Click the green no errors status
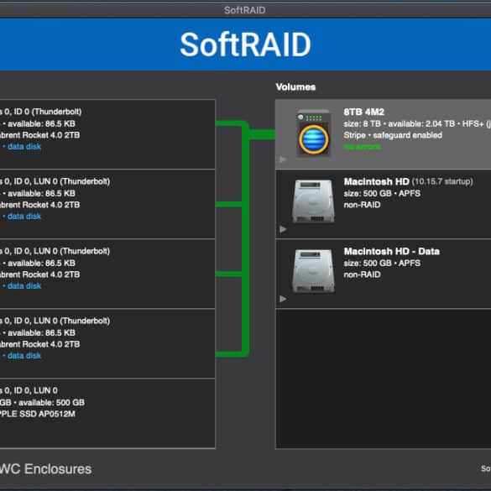Image resolution: width=491 pixels, height=491 pixels. click(x=363, y=147)
